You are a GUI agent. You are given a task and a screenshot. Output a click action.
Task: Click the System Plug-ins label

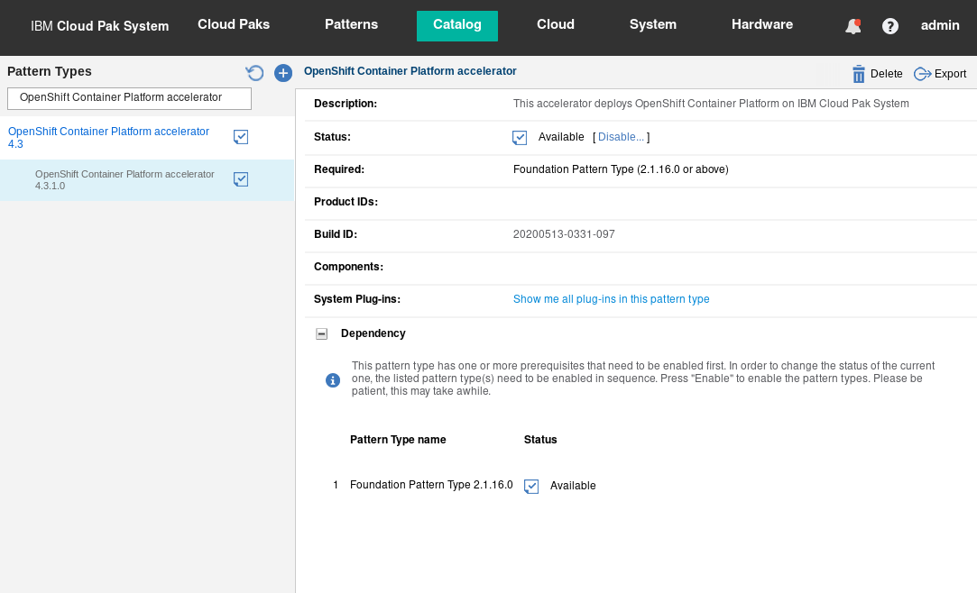click(x=357, y=299)
